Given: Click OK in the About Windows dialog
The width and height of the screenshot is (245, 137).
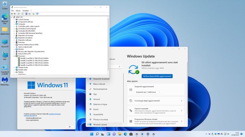Looking at the screenshot, I should tap(70, 127).
